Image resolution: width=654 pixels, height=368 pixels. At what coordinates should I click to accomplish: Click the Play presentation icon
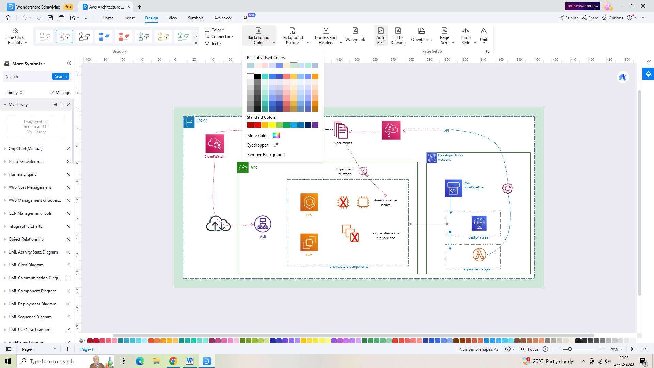545,349
